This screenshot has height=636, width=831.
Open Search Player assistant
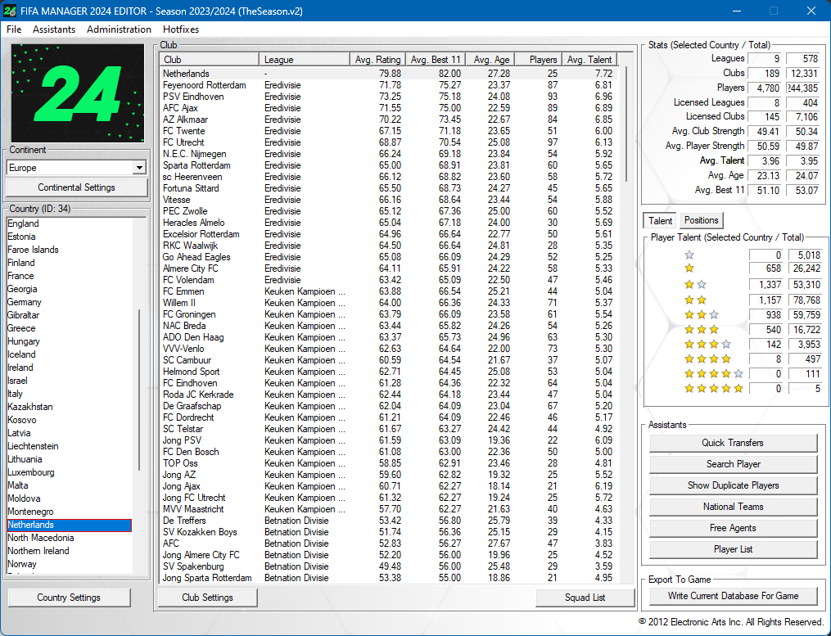coord(733,464)
